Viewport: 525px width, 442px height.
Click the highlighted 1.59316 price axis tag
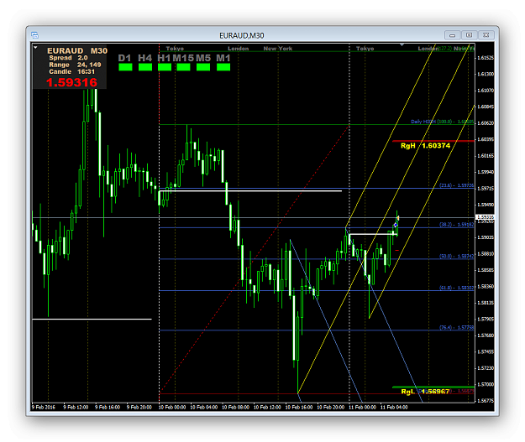(x=486, y=217)
